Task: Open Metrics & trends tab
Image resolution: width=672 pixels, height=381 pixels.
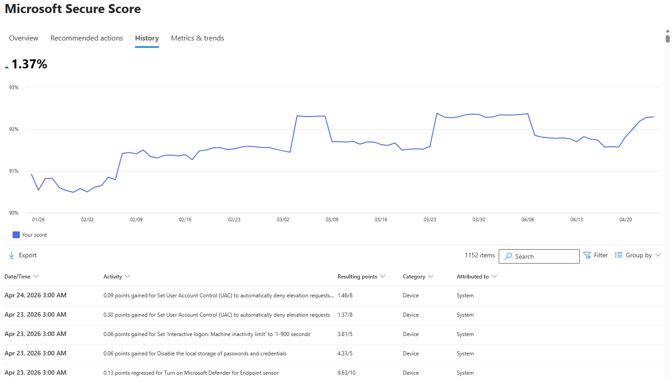Action: click(197, 38)
